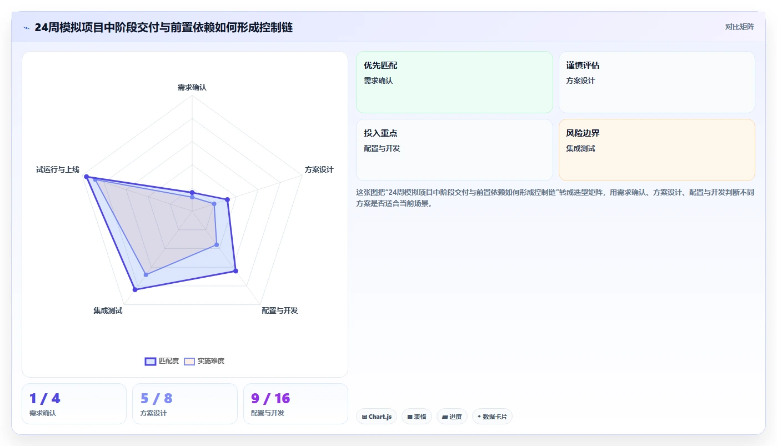Click the 集成测试 radar axis label

(108, 310)
